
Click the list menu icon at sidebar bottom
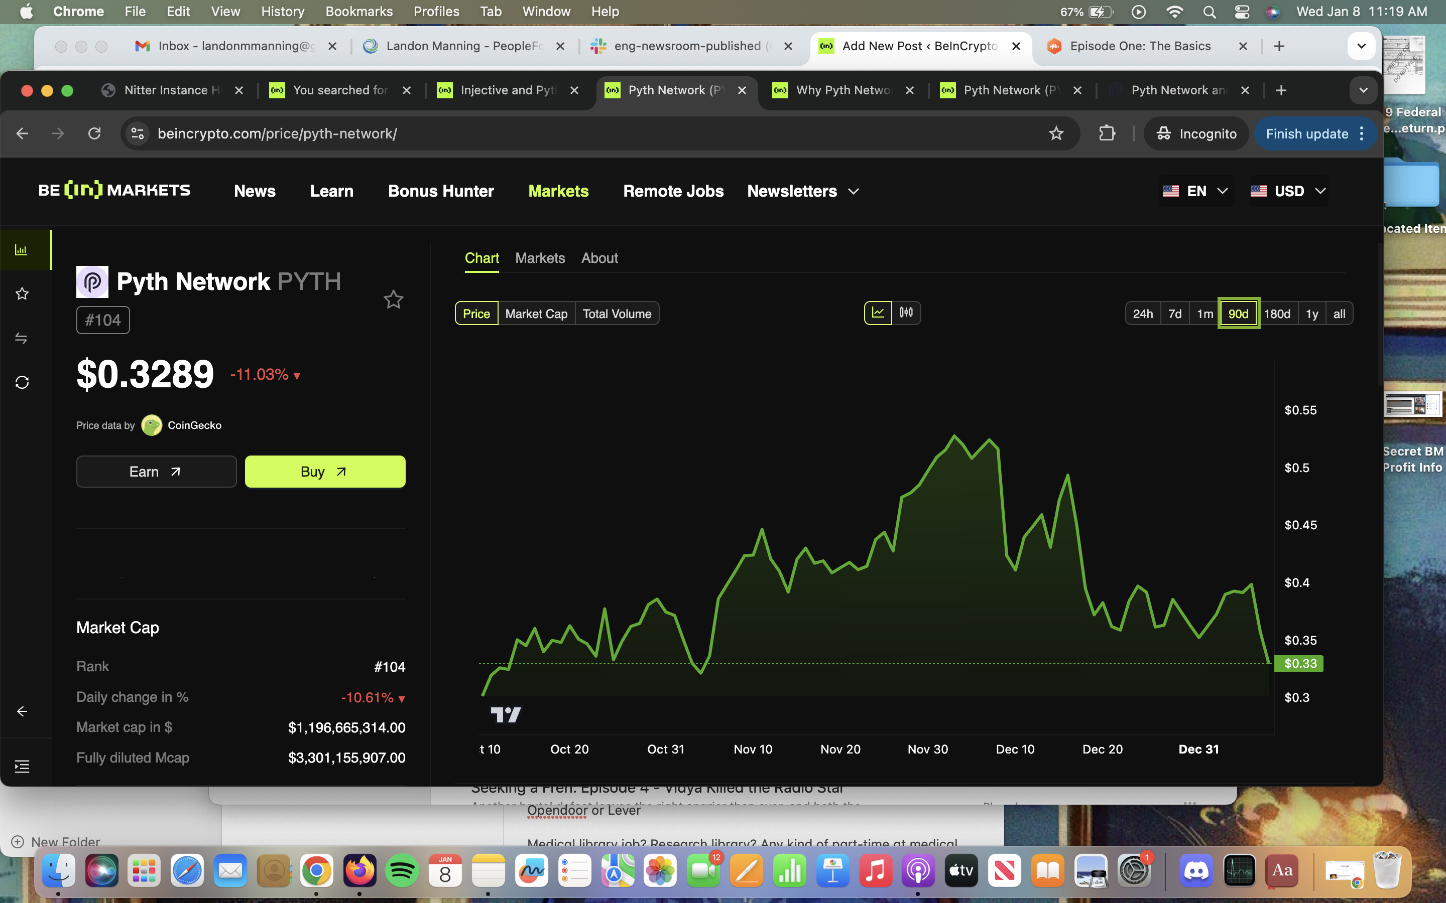pyautogui.click(x=22, y=766)
